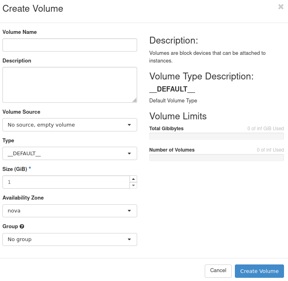The height and width of the screenshot is (281, 288).
Task: Focus the Volume Name text field
Action: coord(70,45)
